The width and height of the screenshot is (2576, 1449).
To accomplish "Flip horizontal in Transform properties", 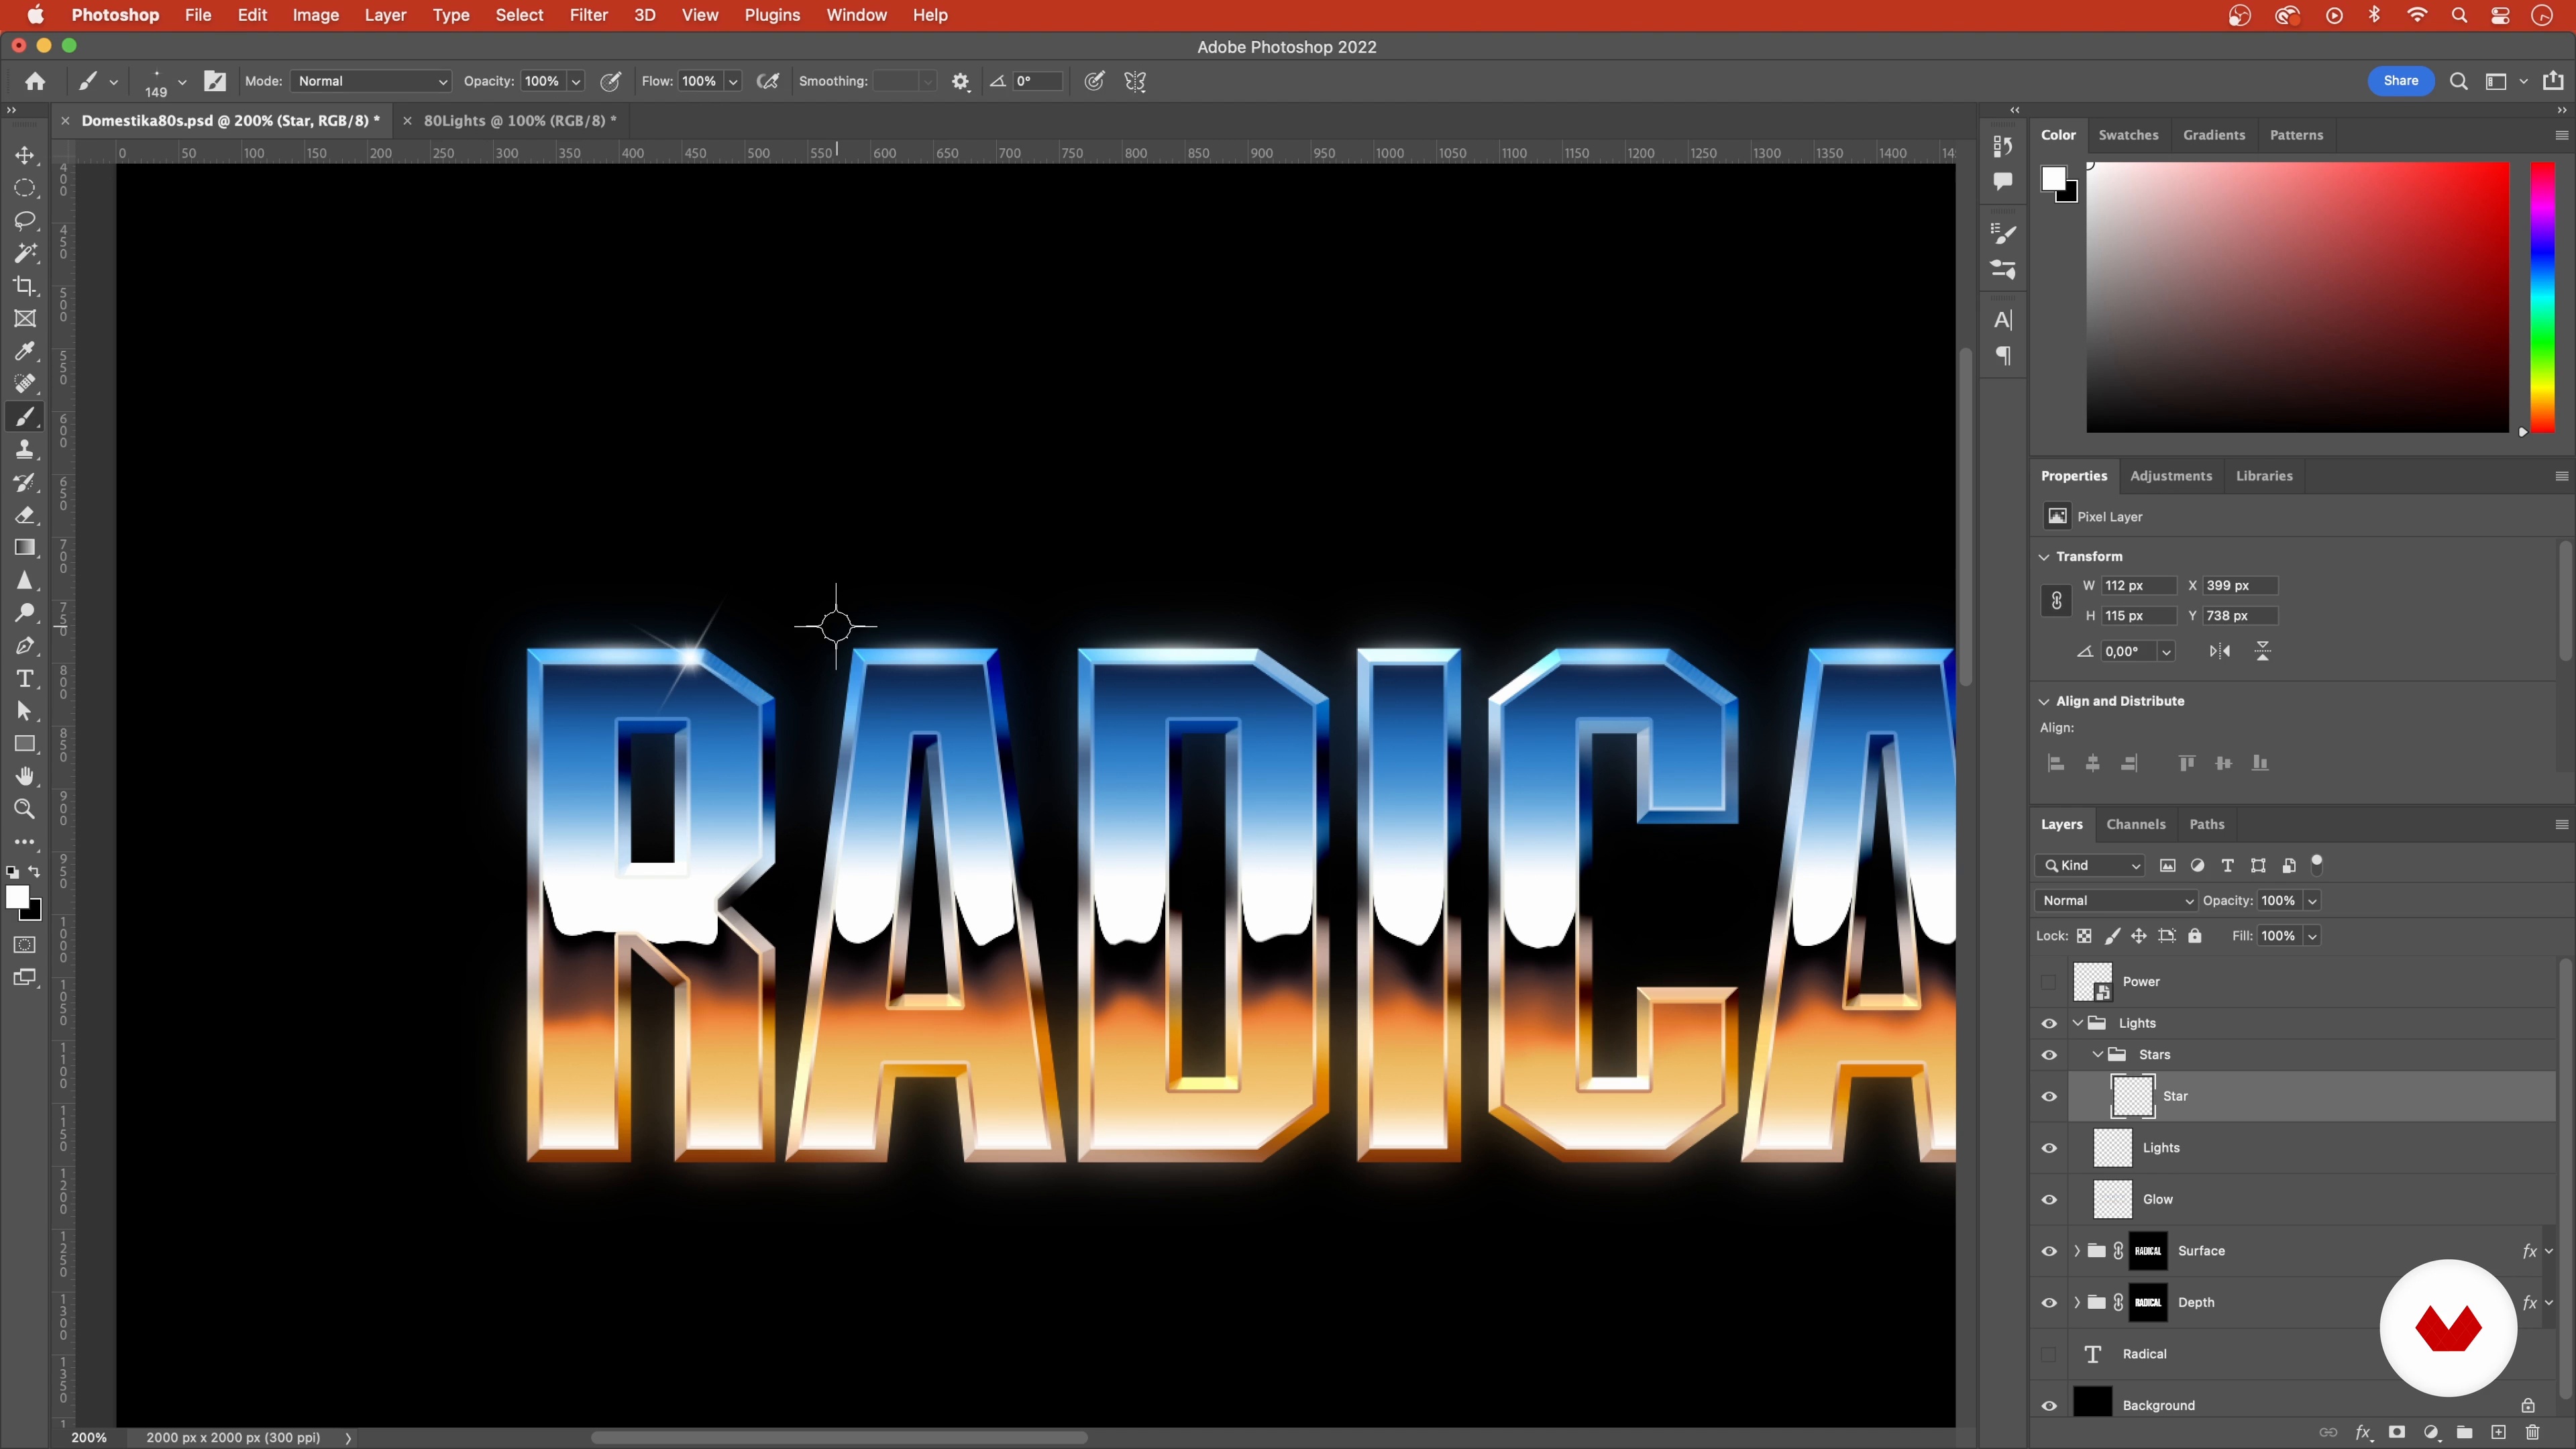I will (2220, 652).
